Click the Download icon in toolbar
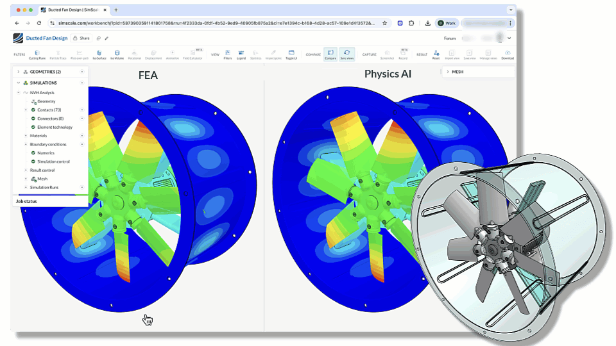 pyautogui.click(x=507, y=54)
